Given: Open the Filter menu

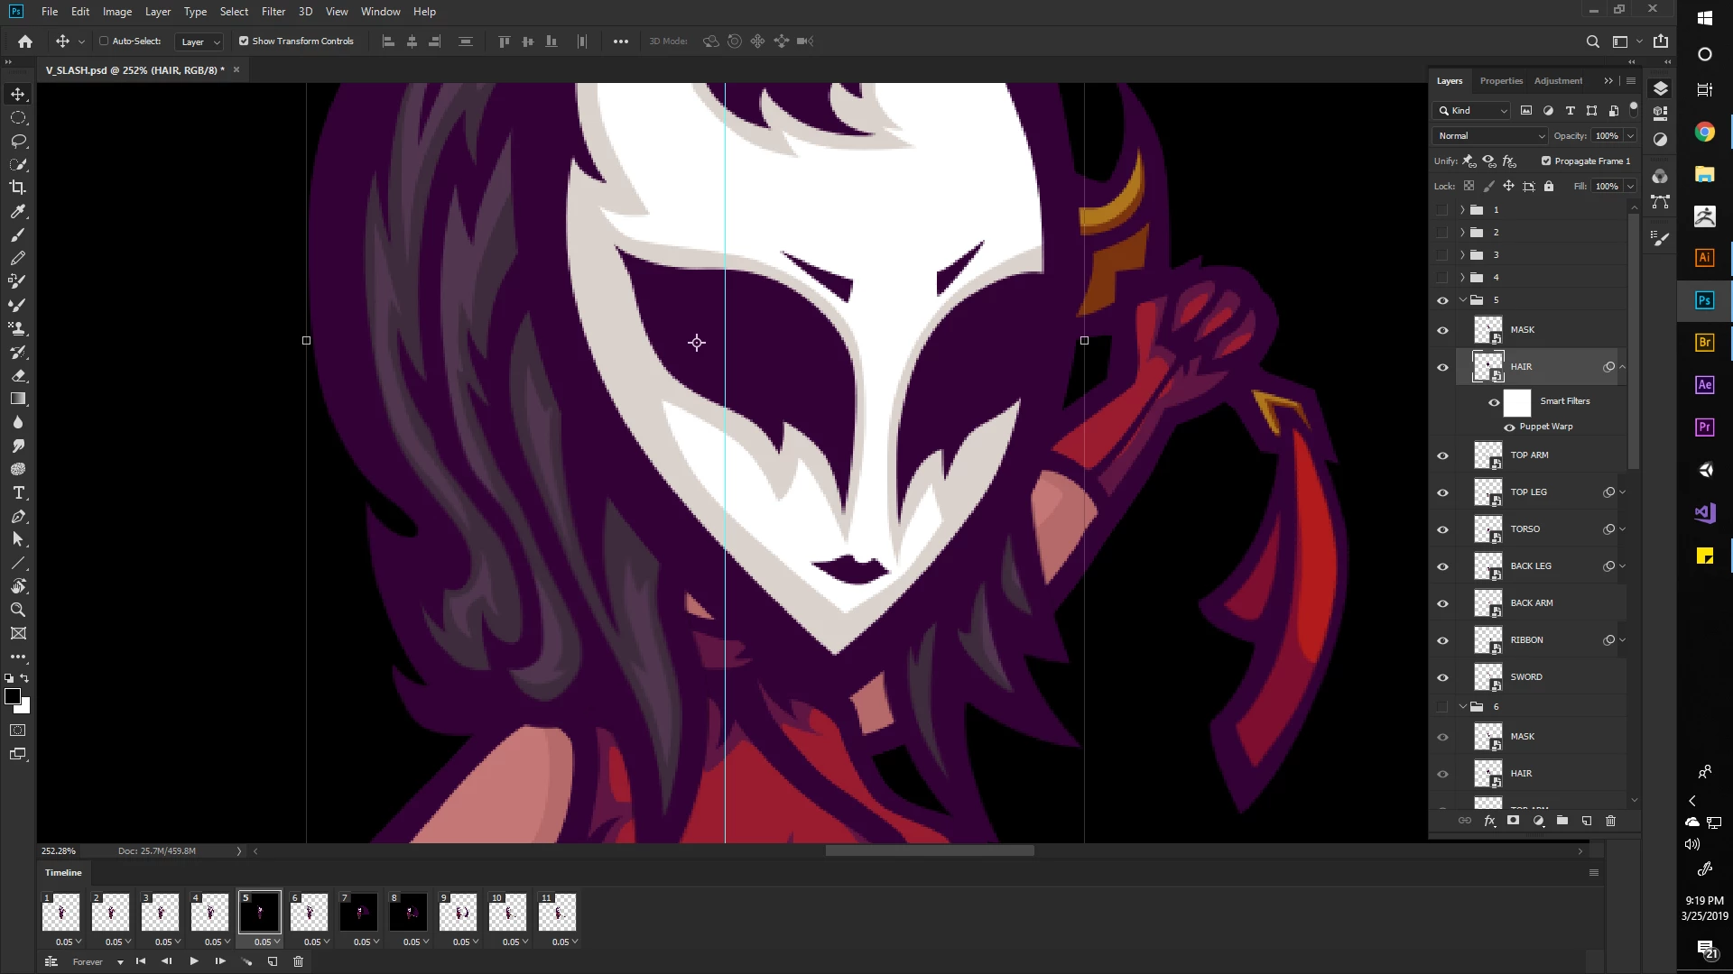Looking at the screenshot, I should [273, 12].
